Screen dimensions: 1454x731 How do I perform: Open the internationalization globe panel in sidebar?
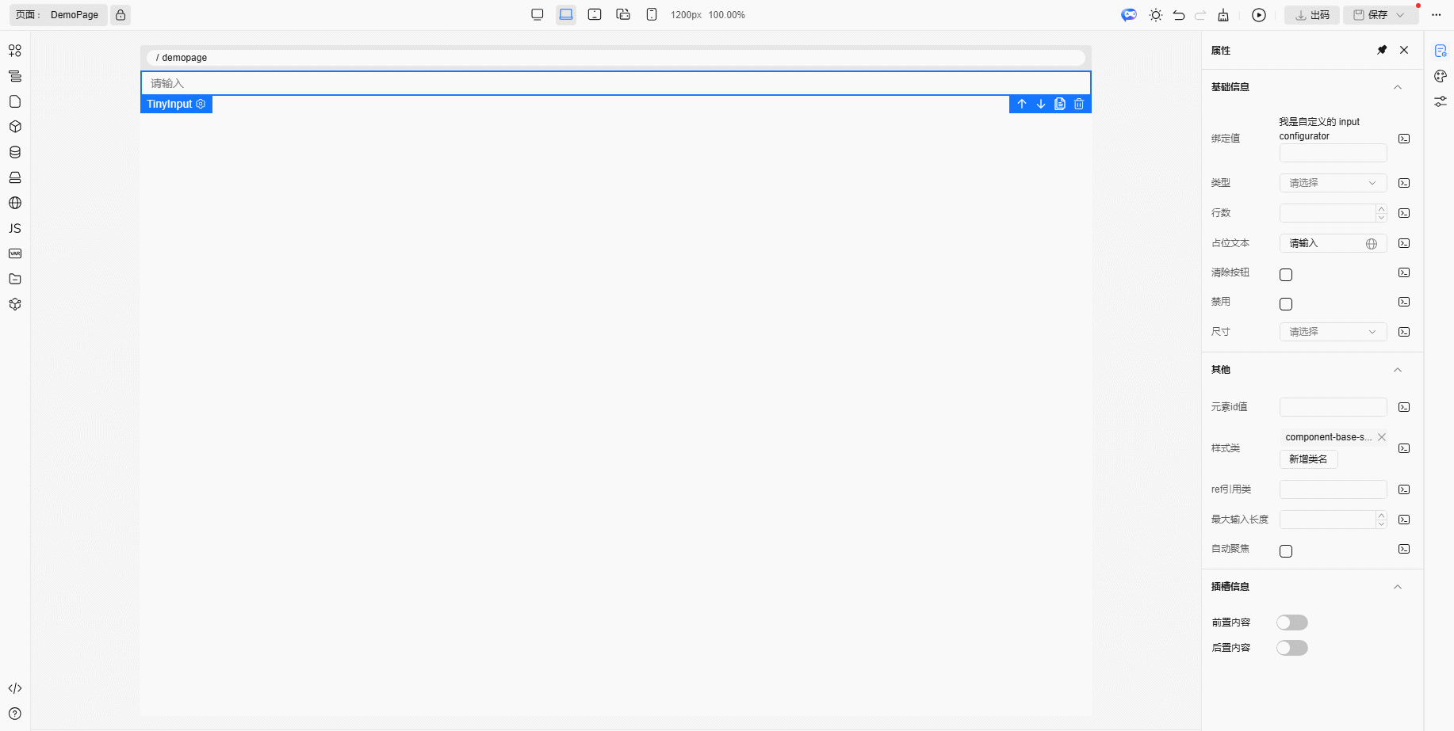[x=15, y=203]
